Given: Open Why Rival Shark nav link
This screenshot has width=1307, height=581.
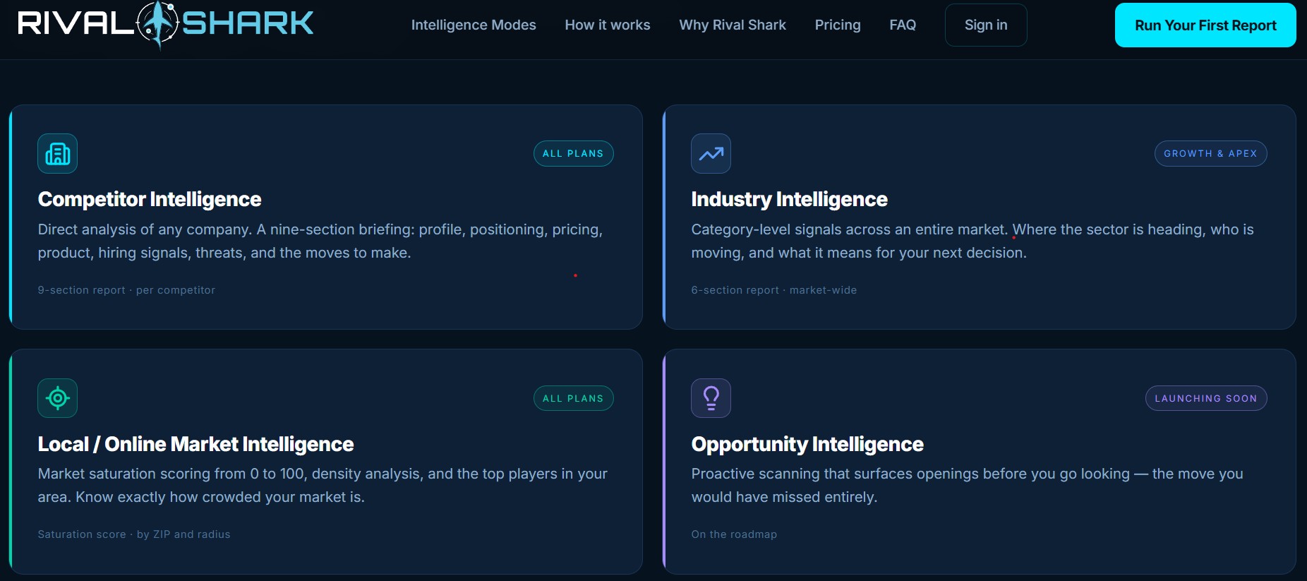Looking at the screenshot, I should click(x=733, y=25).
